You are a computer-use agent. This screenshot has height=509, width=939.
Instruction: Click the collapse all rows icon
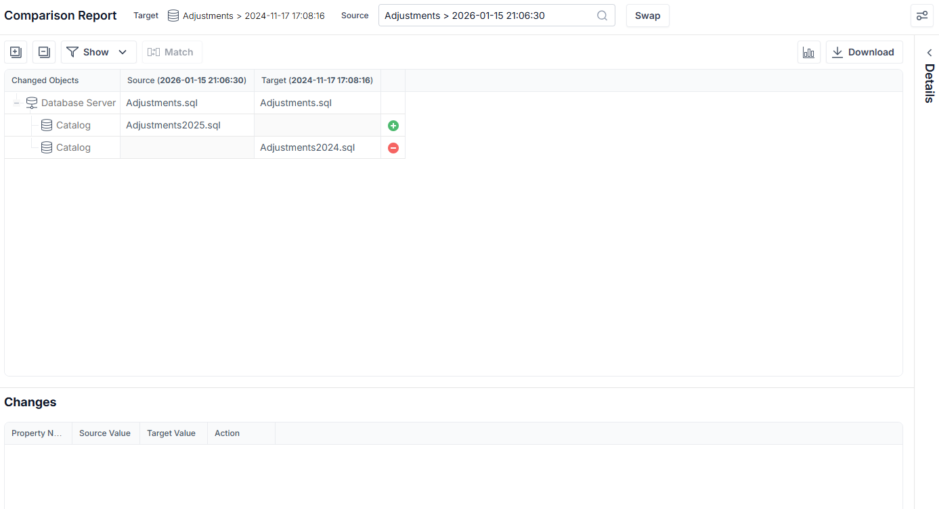point(44,52)
